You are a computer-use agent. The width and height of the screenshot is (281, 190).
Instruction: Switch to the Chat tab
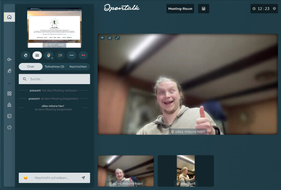click(x=30, y=67)
